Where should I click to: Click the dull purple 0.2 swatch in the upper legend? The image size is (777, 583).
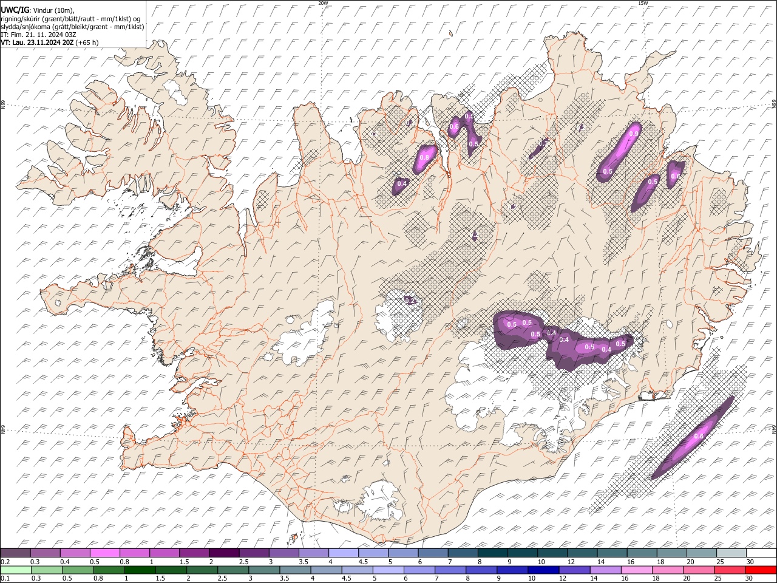[x=16, y=553]
